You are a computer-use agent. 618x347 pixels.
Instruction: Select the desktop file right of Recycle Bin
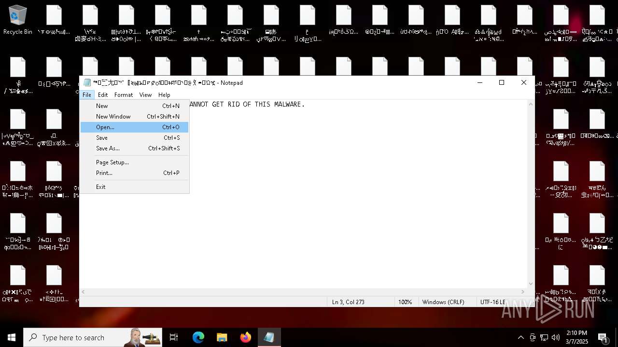(x=54, y=20)
